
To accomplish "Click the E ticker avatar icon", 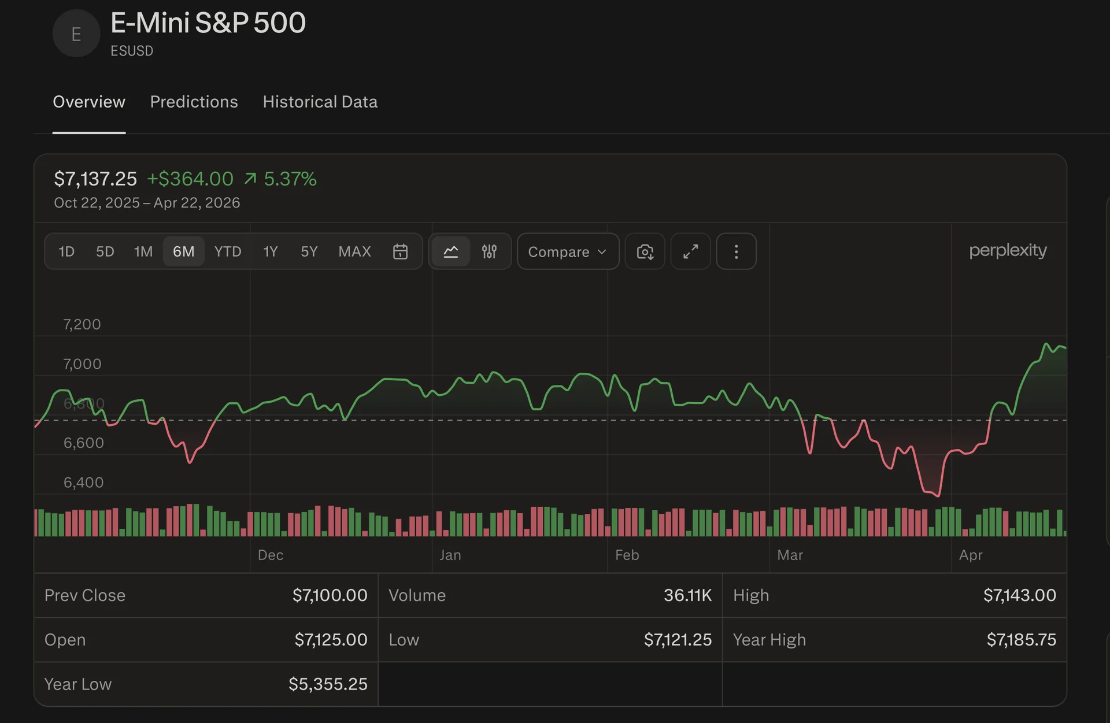I will (76, 34).
